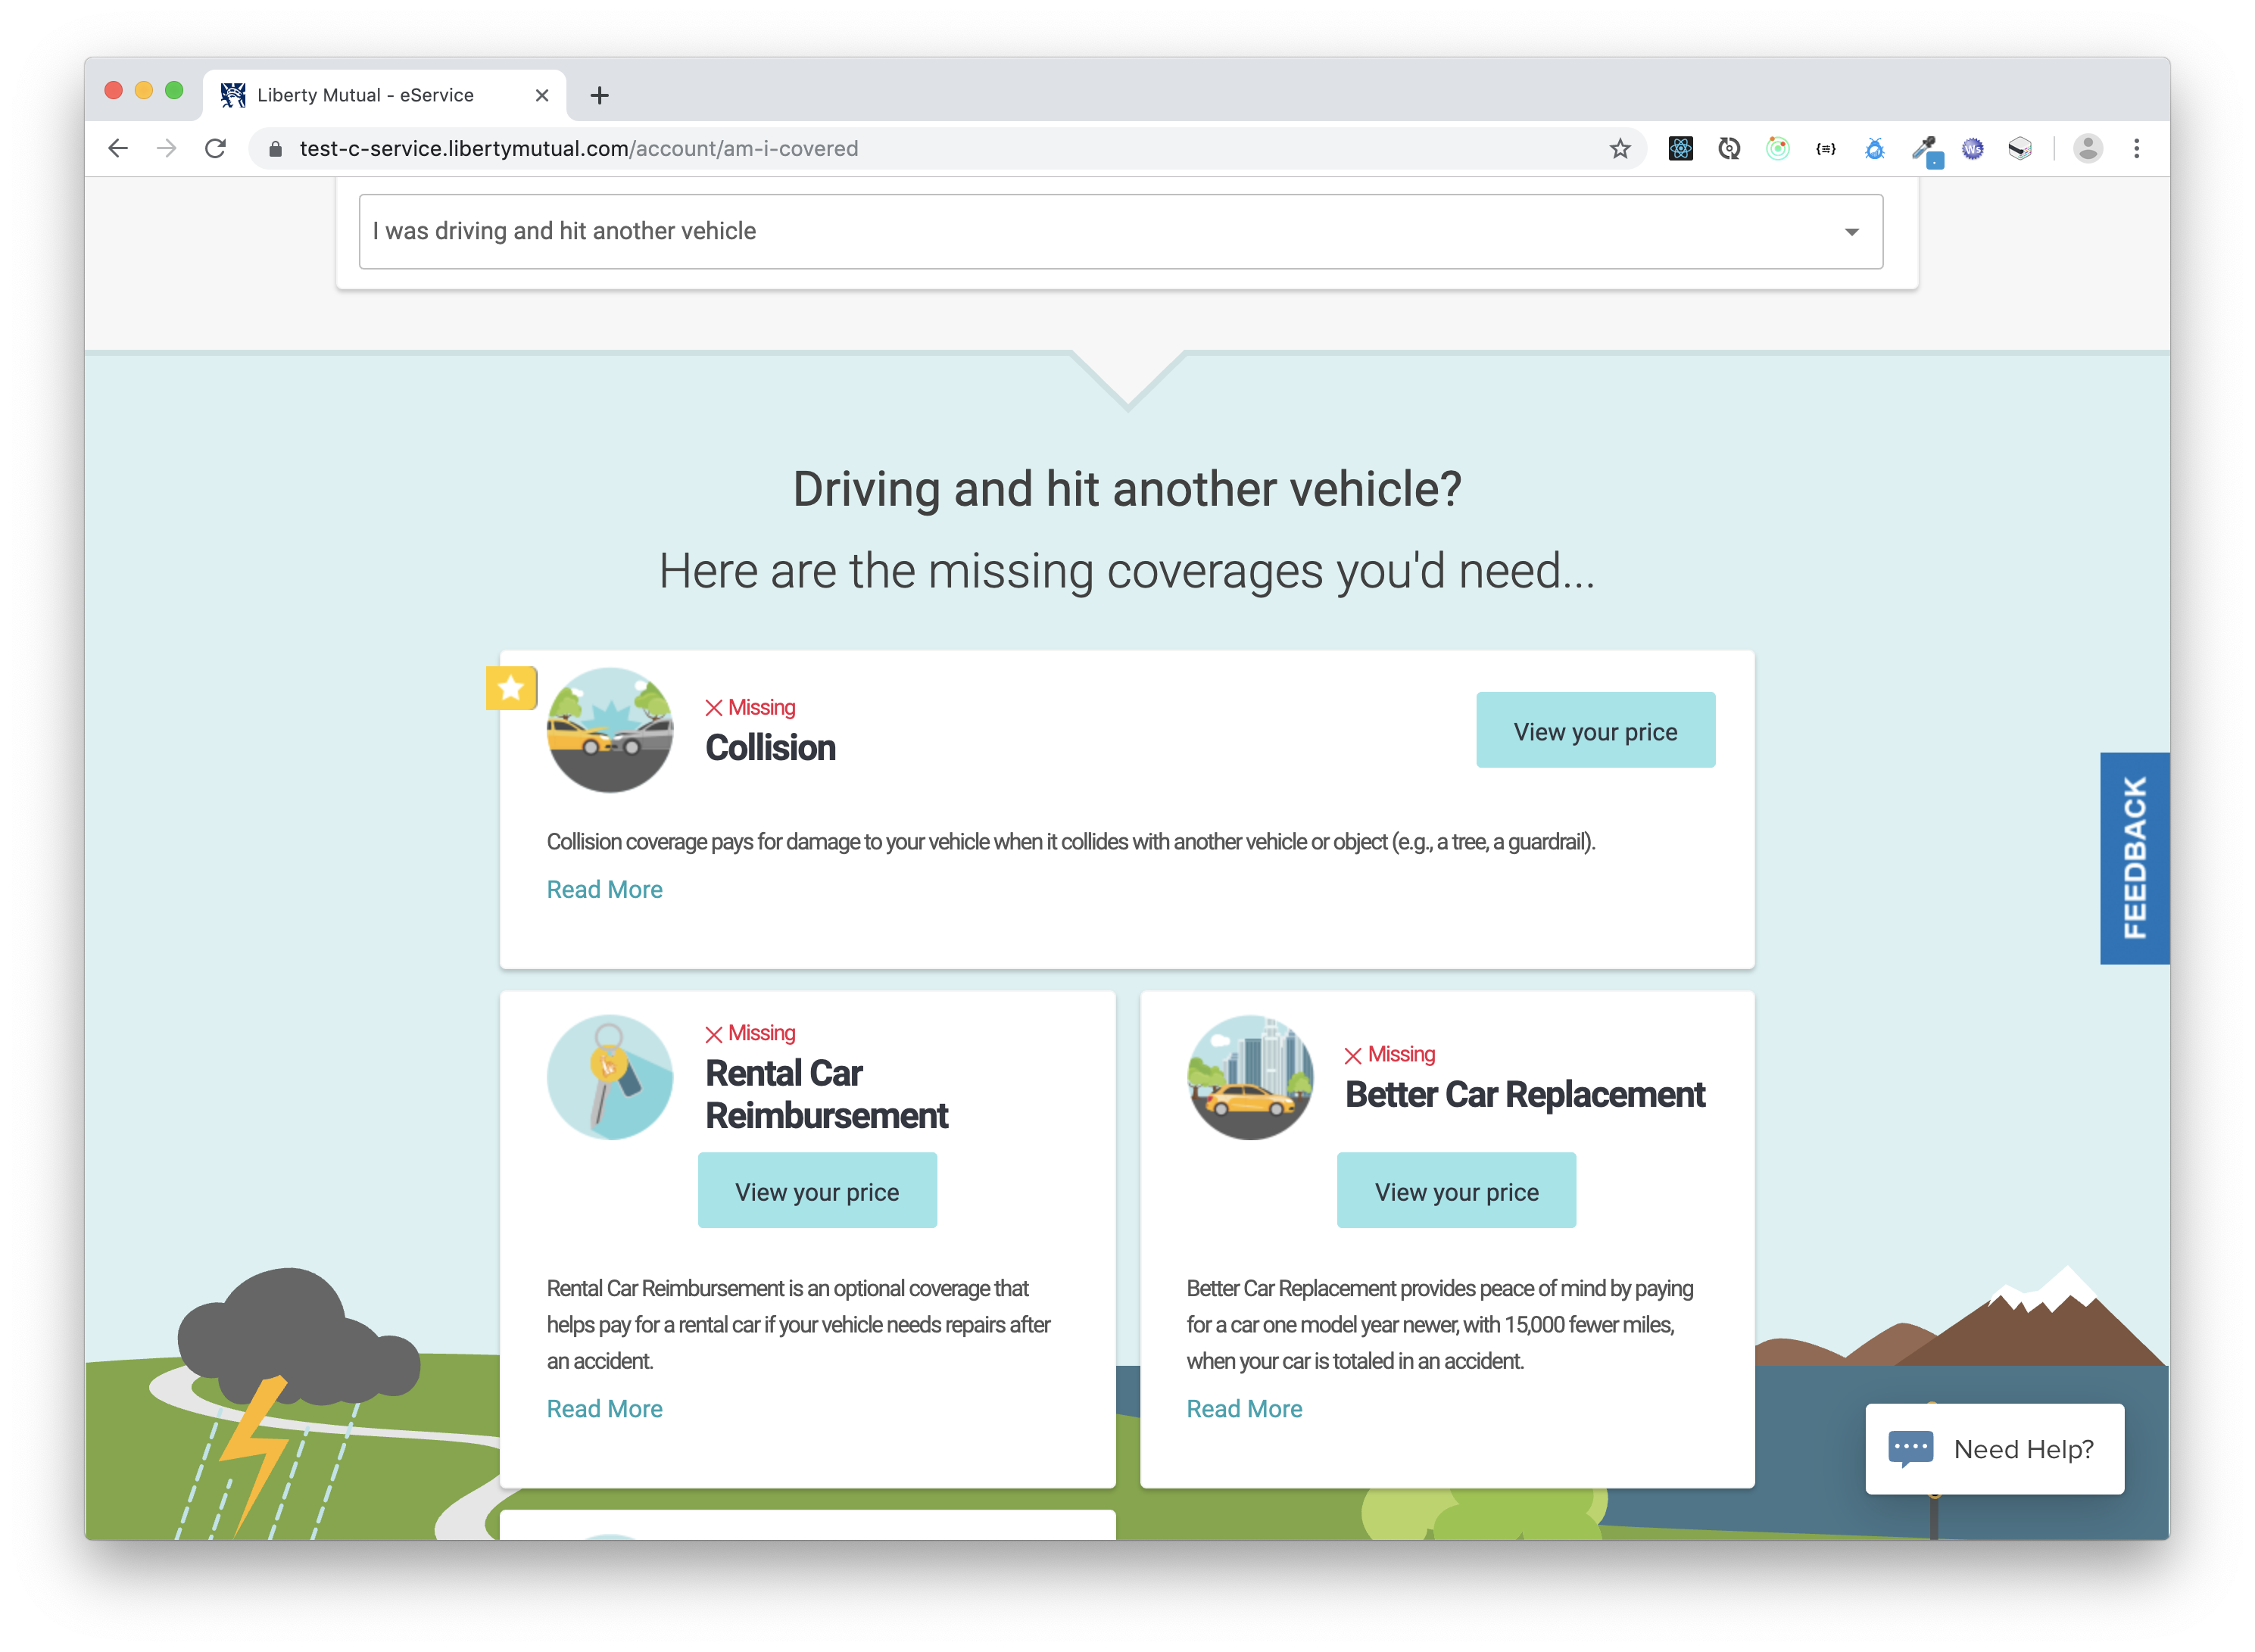Open the React DevTools extension icon
This screenshot has width=2255, height=1652.
pyautogui.click(x=1680, y=149)
